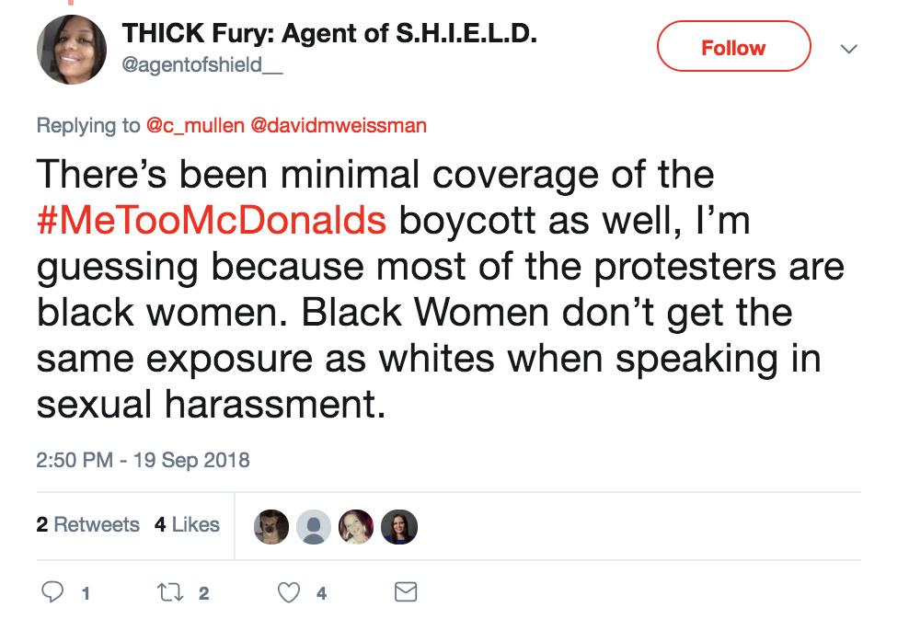
Task: Open the @agentofshield__ handle
Action: (191, 64)
